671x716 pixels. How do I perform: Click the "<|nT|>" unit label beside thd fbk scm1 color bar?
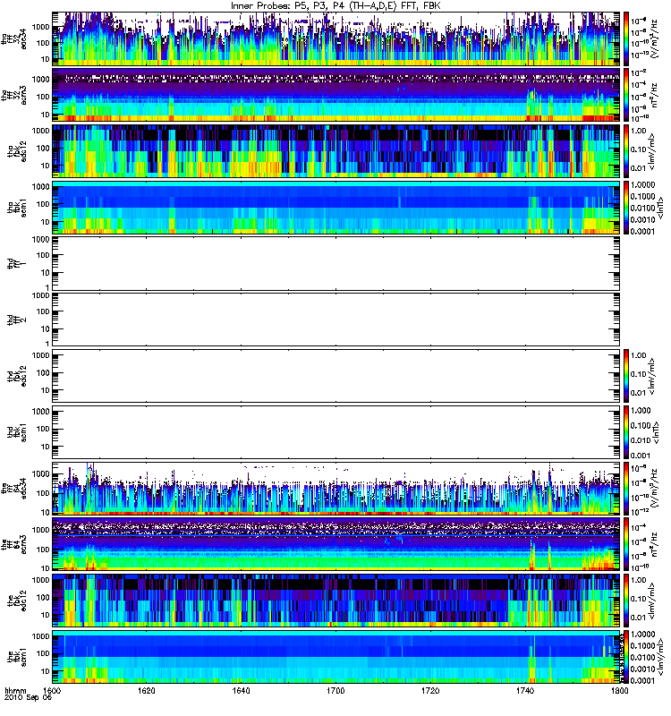[656, 432]
